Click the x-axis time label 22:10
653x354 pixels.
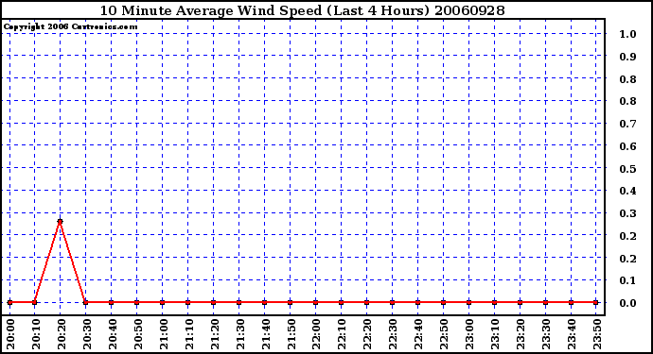click(342, 334)
